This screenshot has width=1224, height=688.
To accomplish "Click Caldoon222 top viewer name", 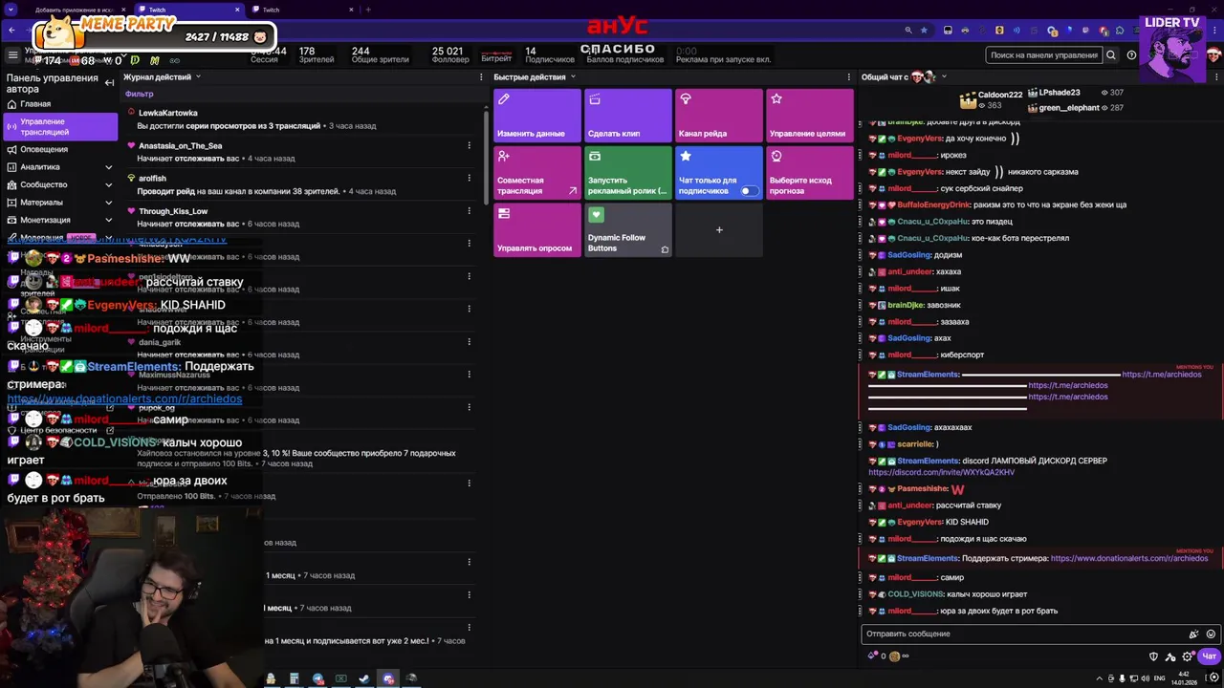I will tap(1000, 96).
